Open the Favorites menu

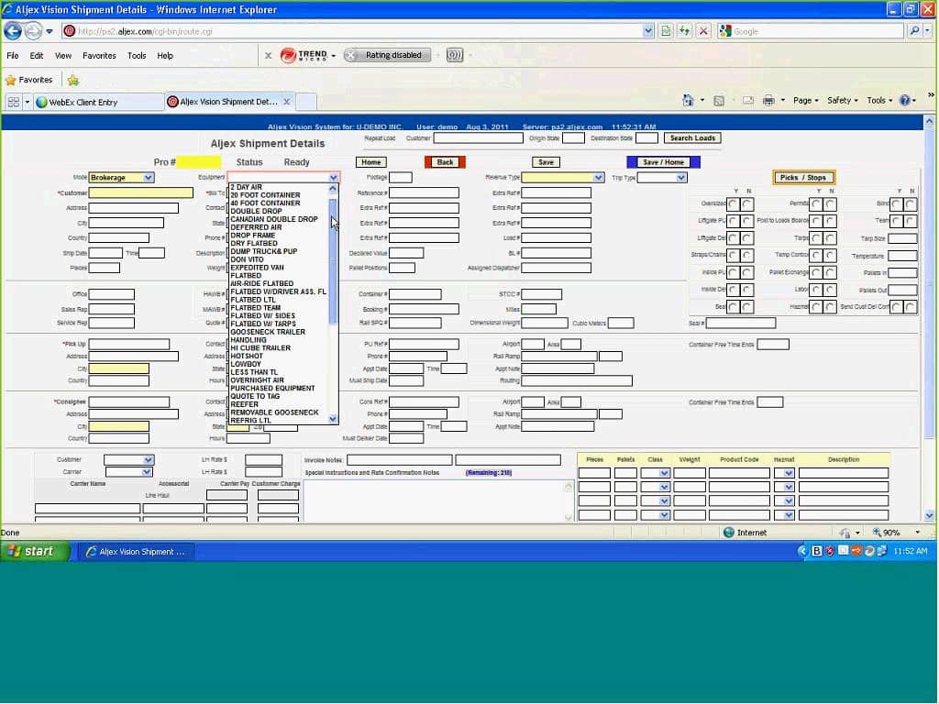coord(99,56)
